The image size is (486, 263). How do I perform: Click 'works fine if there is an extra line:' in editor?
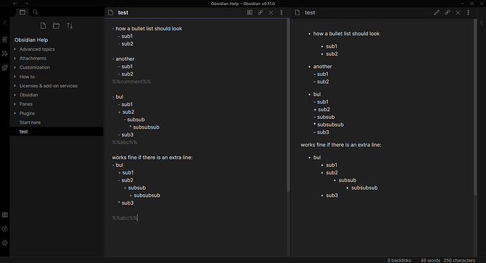point(152,158)
